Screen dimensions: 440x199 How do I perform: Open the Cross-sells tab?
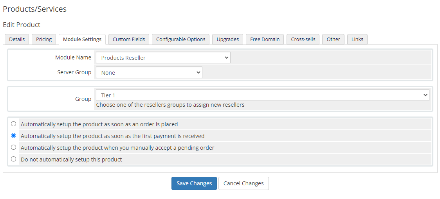(303, 39)
